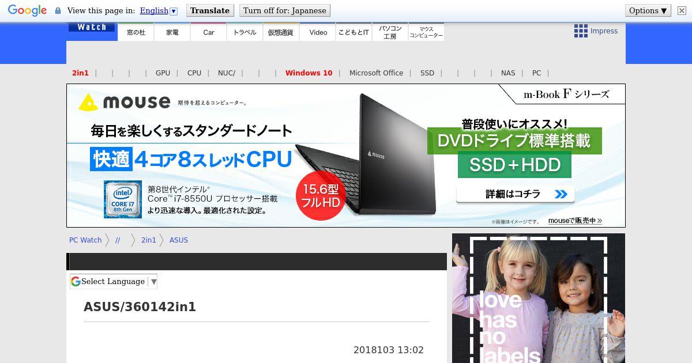Click the Impress grid icon

point(581,31)
